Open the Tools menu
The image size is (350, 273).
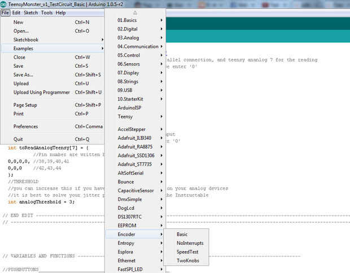point(47,13)
